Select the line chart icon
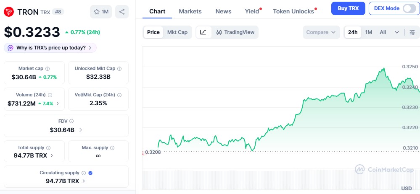 coord(203,32)
